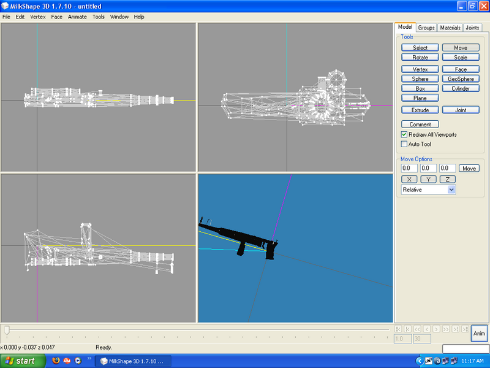Click the empty status bar input box
The width and height of the screenshot is (490, 368).
tap(466, 348)
